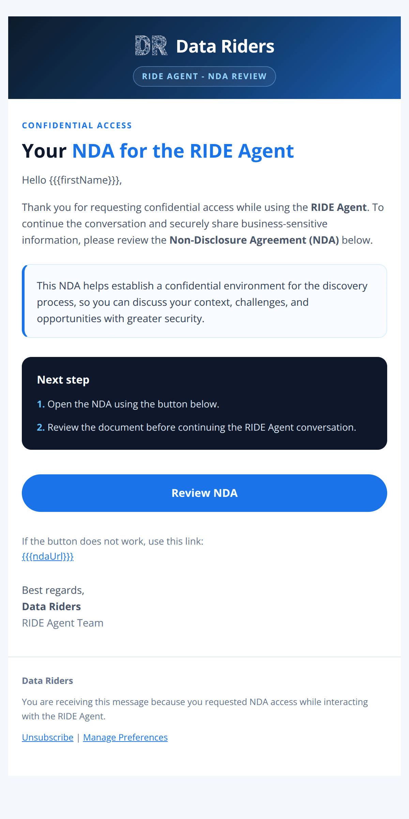Open the {{{ndaUrl}}} fallback link
This screenshot has width=409, height=819.
point(48,557)
